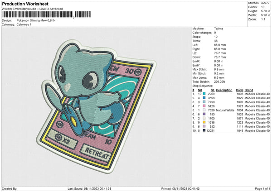Click the Wilcom EmbroideryStudio Level 3 Advanced text
The image size is (272, 192).
coord(32,9)
